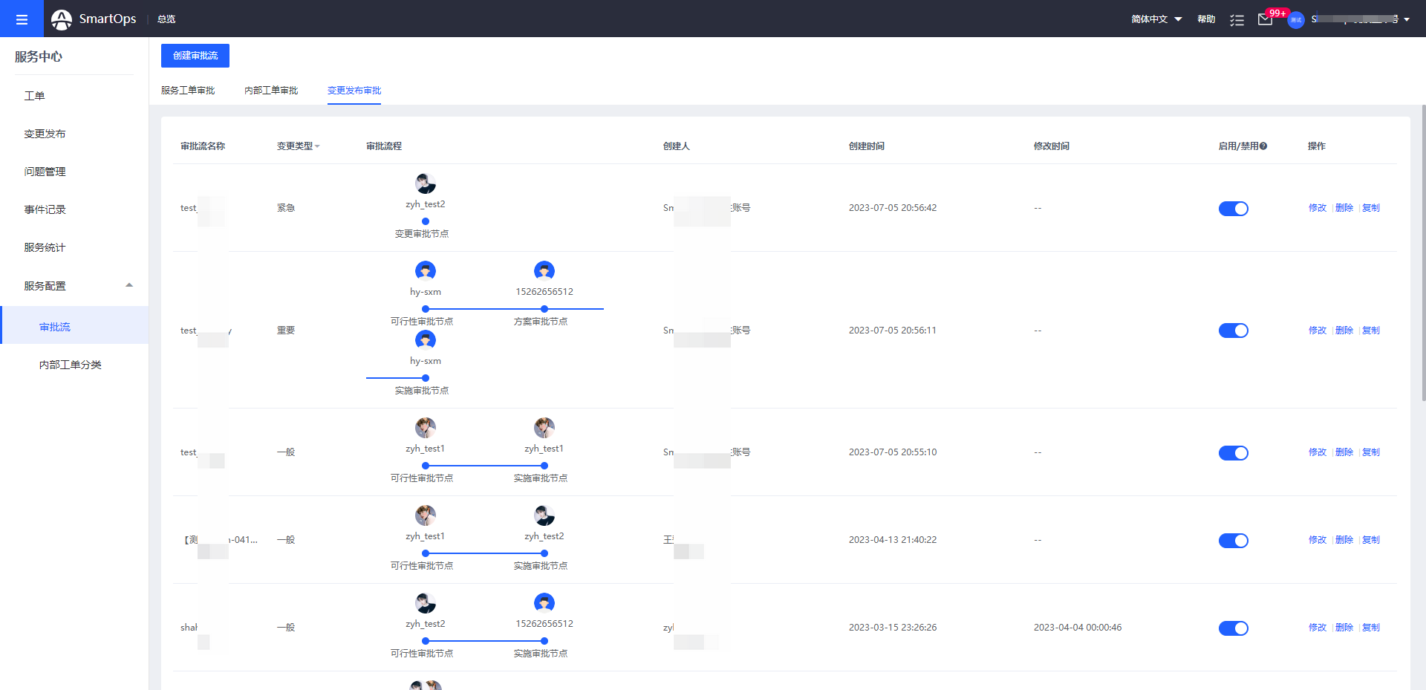Viewport: 1426px width, 690px height.
Task: Click 删除 for the 紧急 flow
Action: (1344, 208)
